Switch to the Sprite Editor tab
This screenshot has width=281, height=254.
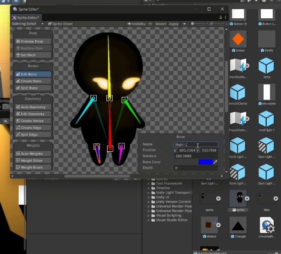(x=26, y=18)
